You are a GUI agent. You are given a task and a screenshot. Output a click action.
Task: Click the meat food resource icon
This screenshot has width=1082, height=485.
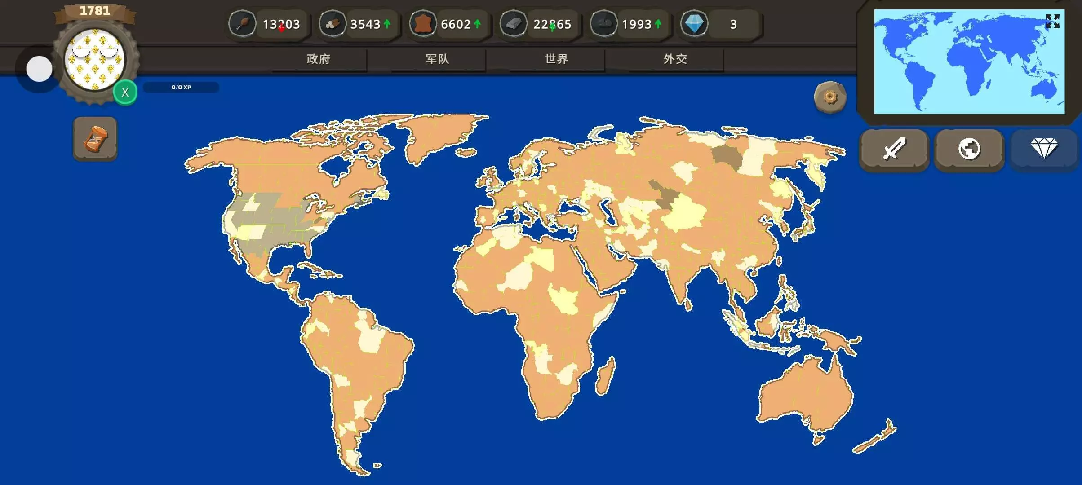[243, 24]
